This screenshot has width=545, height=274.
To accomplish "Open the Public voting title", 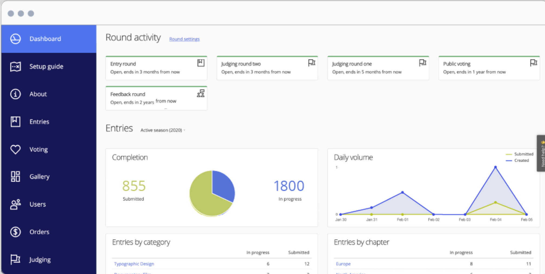I will (x=457, y=64).
